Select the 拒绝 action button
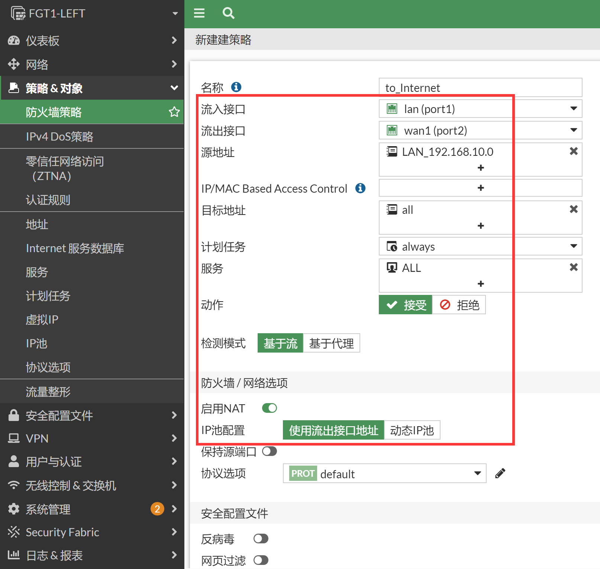This screenshot has height=569, width=600. coord(459,305)
